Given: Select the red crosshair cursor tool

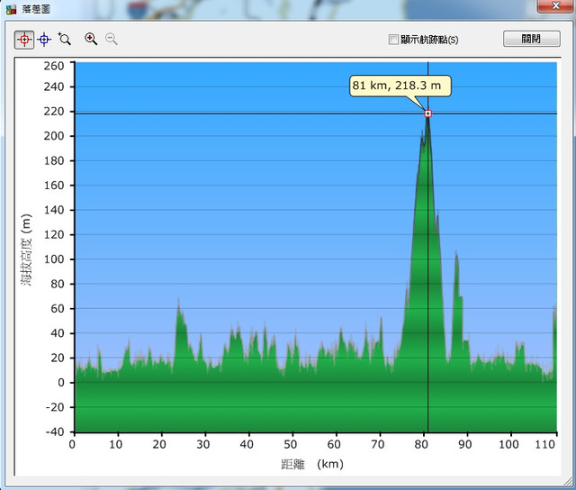Looking at the screenshot, I should [x=24, y=40].
